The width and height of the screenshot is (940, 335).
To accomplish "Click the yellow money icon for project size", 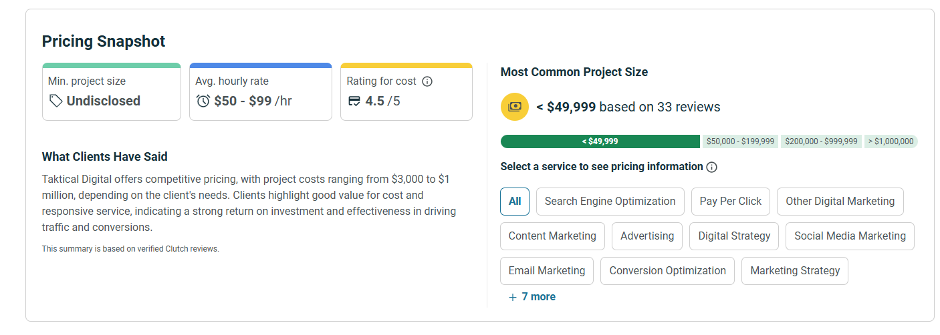I will click(514, 107).
